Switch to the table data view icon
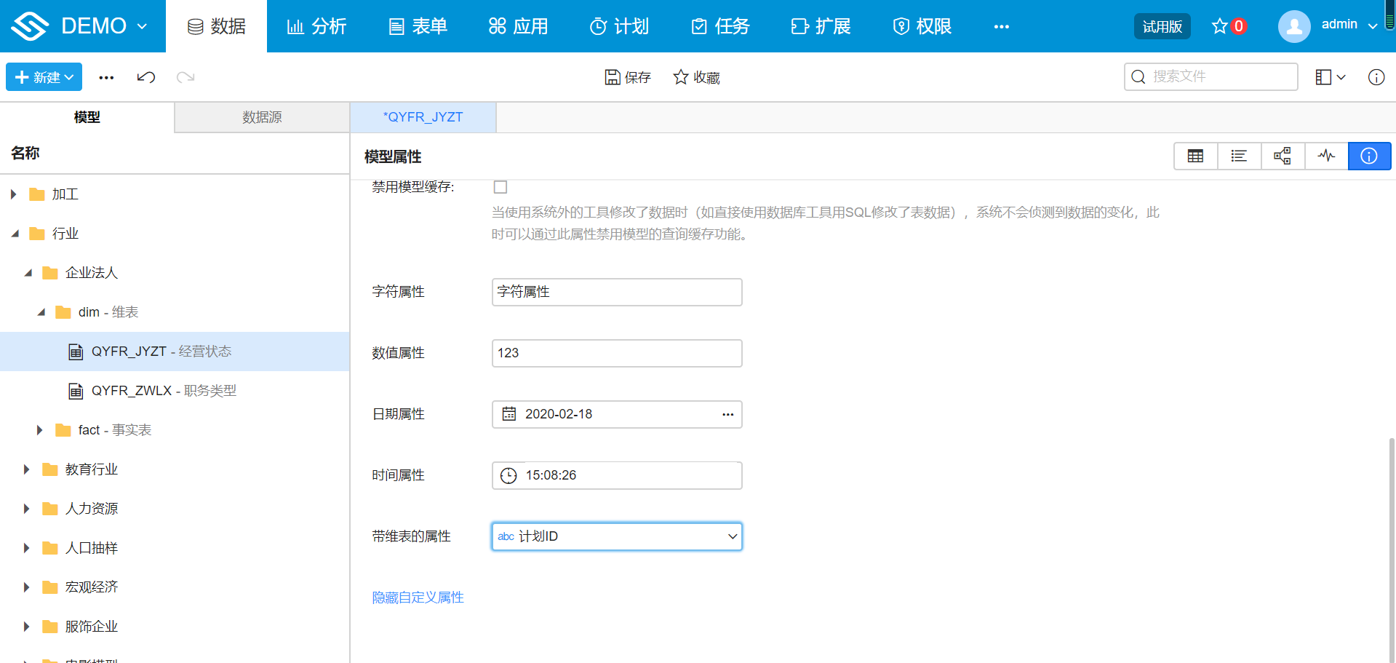 click(x=1195, y=156)
